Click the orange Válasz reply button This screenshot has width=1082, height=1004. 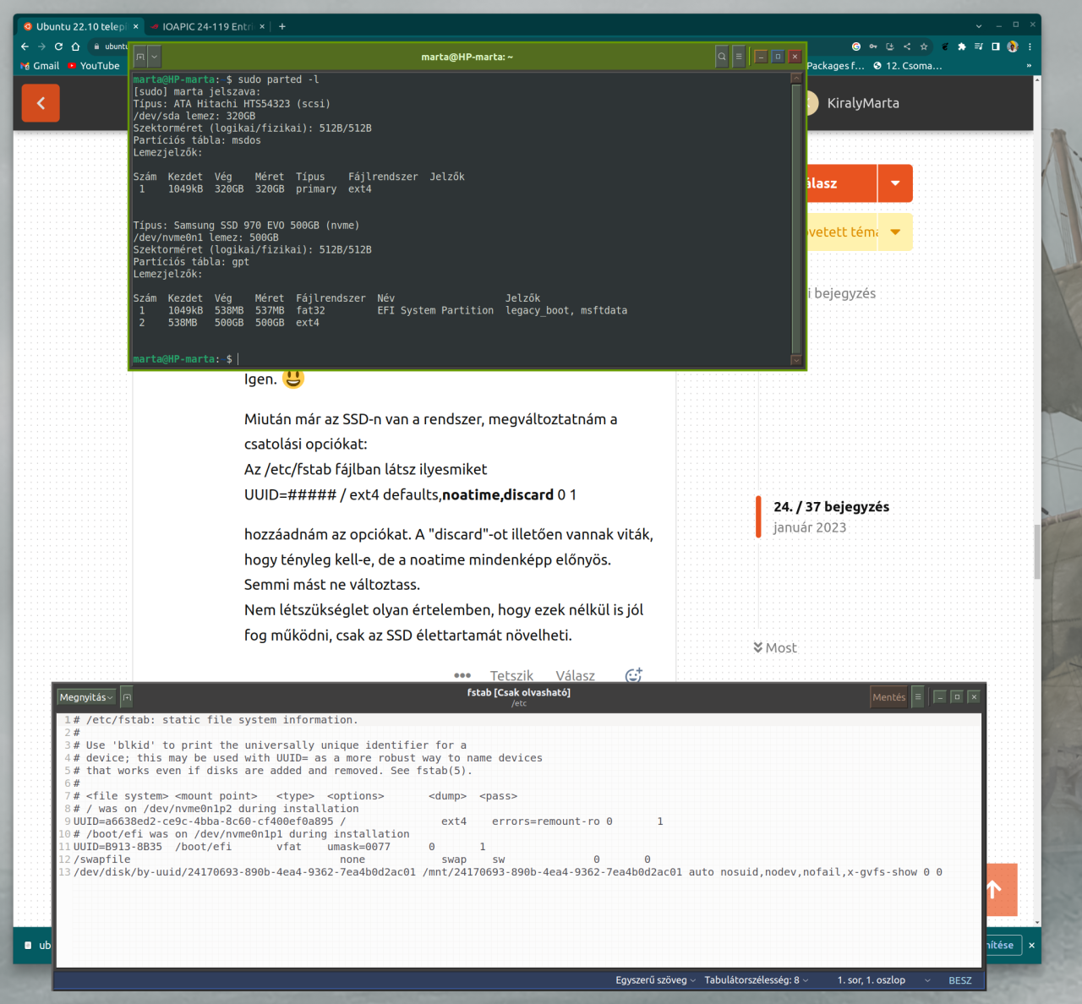(x=842, y=183)
